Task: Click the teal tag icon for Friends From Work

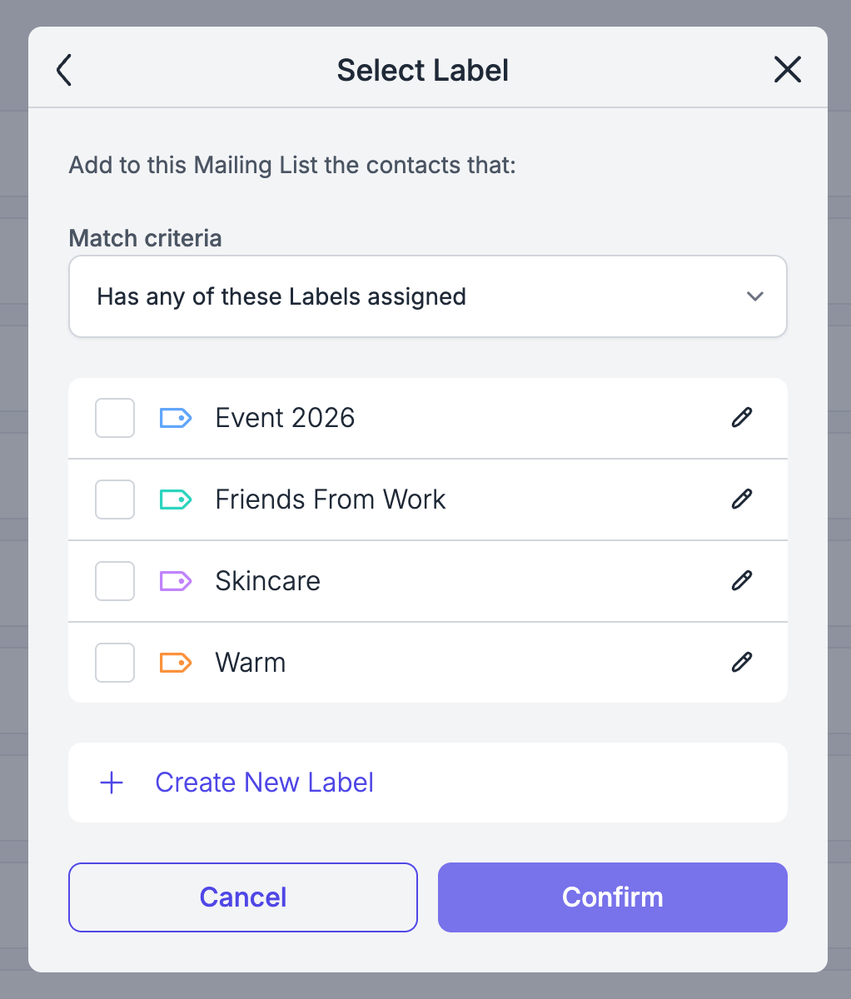Action: [x=176, y=499]
